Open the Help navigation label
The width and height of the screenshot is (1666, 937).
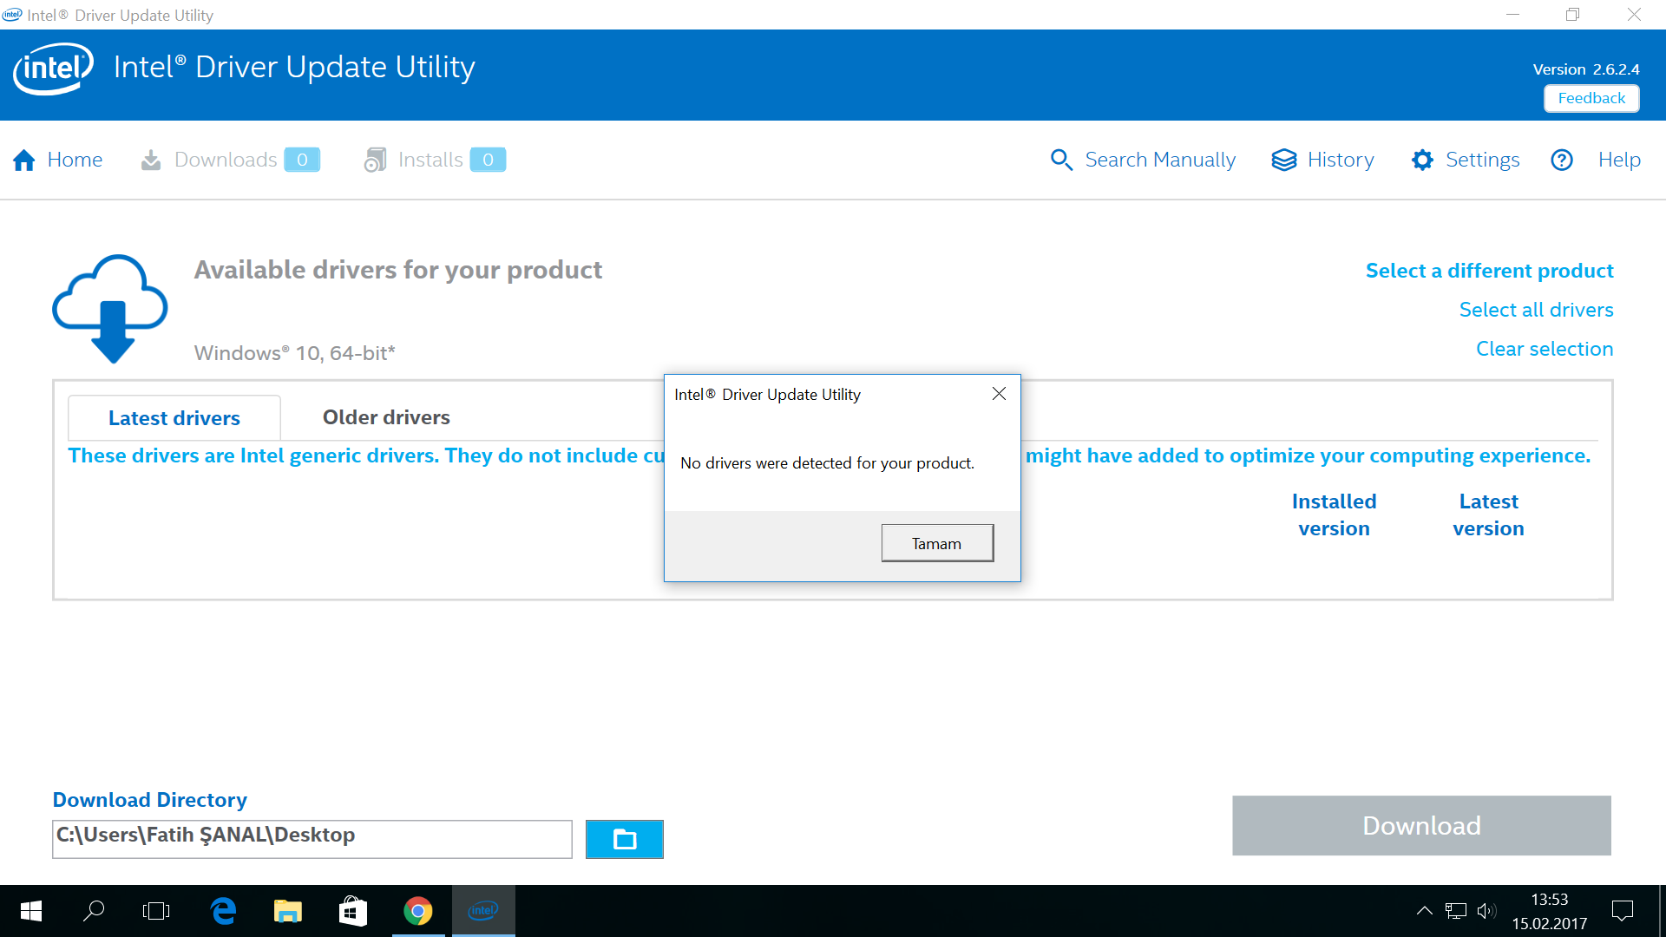(1619, 160)
